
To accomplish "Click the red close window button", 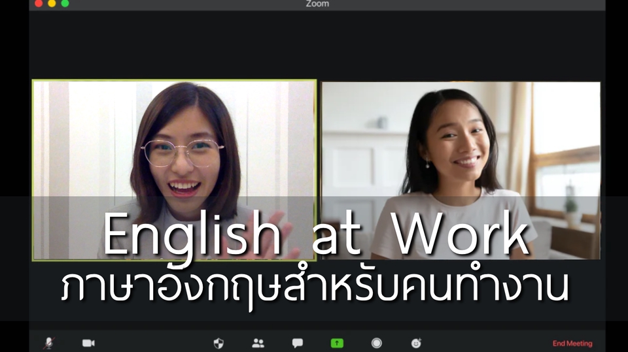I will [39, 4].
